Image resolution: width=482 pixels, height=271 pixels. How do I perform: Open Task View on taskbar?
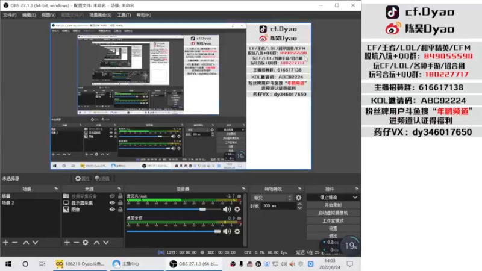[x=42, y=264]
